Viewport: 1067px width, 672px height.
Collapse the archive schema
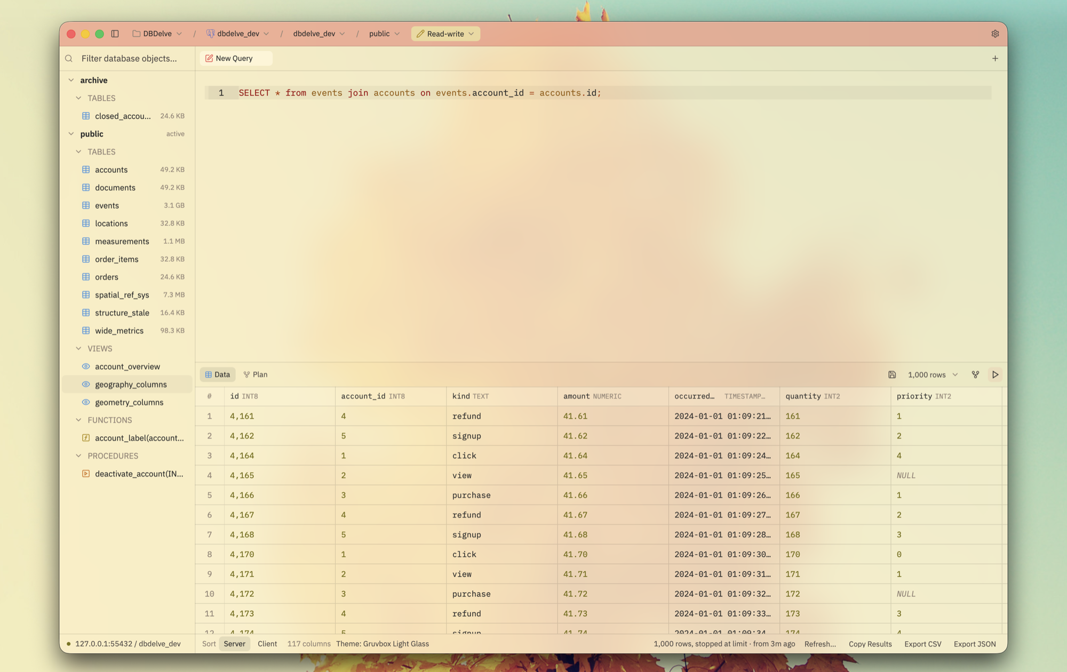click(71, 80)
